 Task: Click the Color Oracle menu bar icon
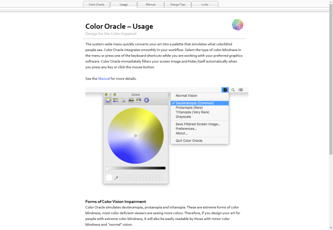(225, 90)
